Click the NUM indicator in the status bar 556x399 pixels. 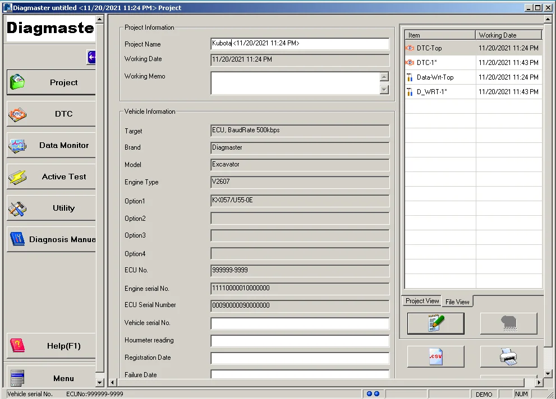521,394
